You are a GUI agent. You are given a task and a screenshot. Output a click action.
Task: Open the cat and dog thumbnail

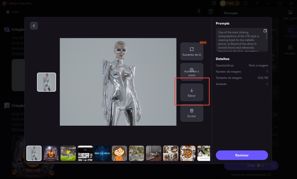click(204, 153)
